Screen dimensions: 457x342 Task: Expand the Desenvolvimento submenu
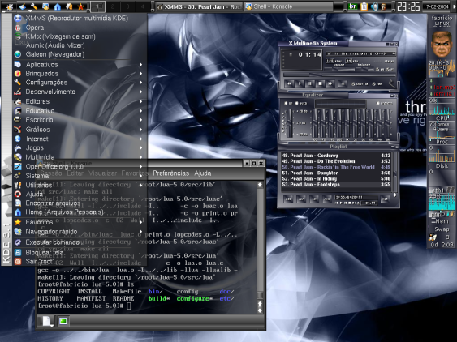(x=80, y=92)
